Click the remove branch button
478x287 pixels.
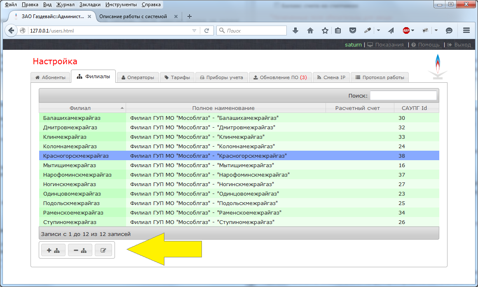pyautogui.click(x=80, y=250)
